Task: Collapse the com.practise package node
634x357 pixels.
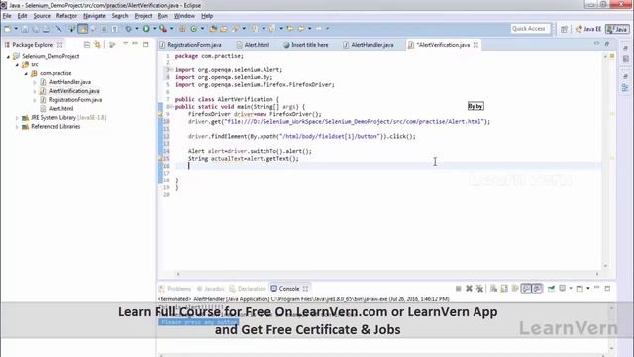Action: click(x=26, y=73)
